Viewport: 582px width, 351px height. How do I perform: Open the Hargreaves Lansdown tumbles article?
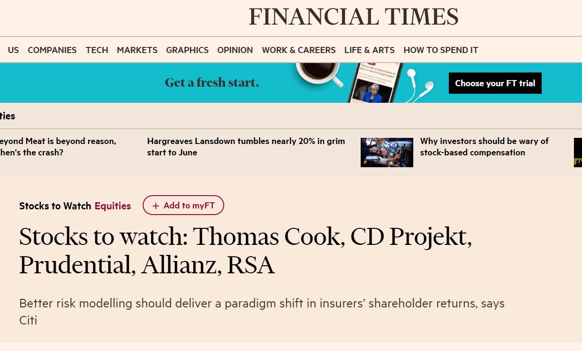tap(246, 147)
